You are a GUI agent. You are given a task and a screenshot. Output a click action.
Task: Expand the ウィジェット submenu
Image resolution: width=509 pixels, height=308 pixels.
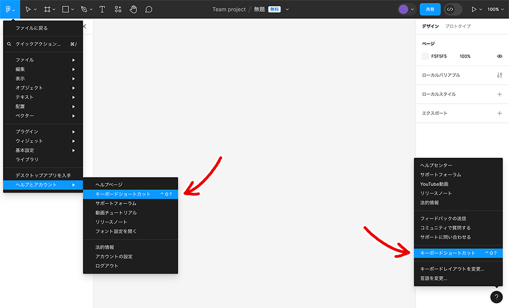(43, 141)
